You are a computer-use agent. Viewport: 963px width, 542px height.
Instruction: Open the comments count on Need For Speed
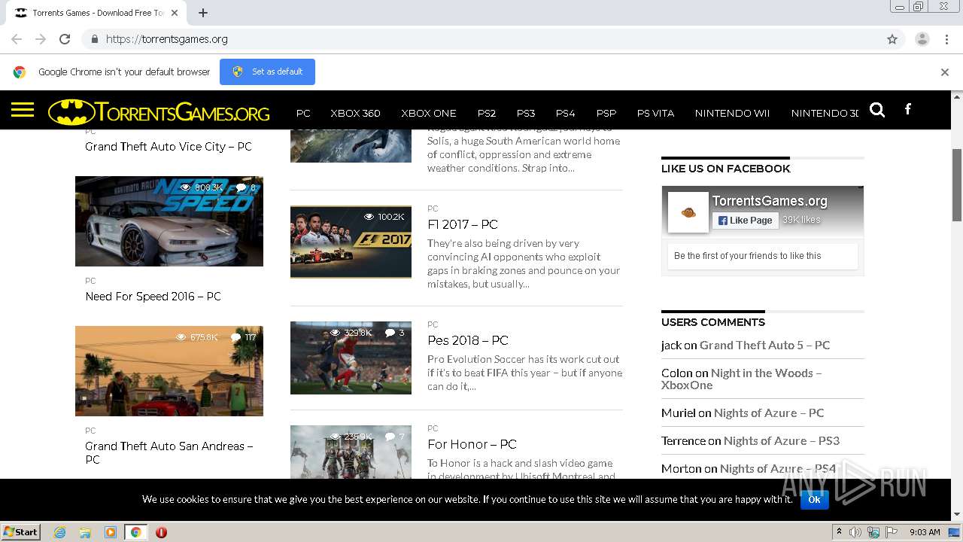tap(246, 187)
